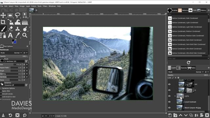
Task: Select the Fuzzy Select tool
Action: [x=25, y=15]
